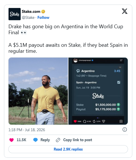Click the @Stake handle

(28, 18)
